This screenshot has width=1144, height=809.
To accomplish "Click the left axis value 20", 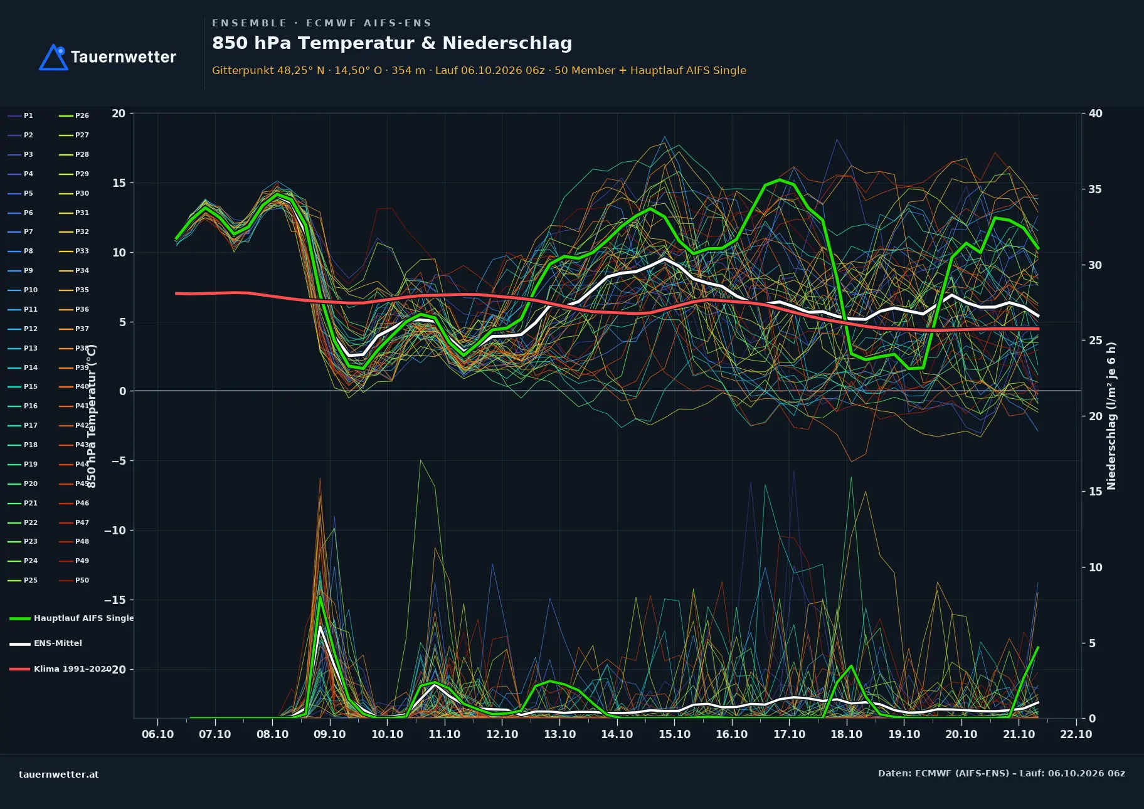I will [119, 114].
